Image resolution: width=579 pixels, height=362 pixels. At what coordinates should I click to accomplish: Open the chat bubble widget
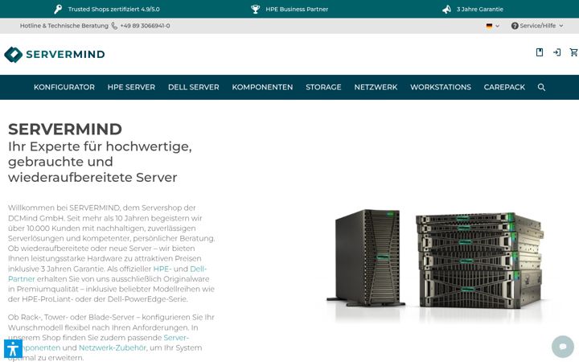[x=563, y=347]
